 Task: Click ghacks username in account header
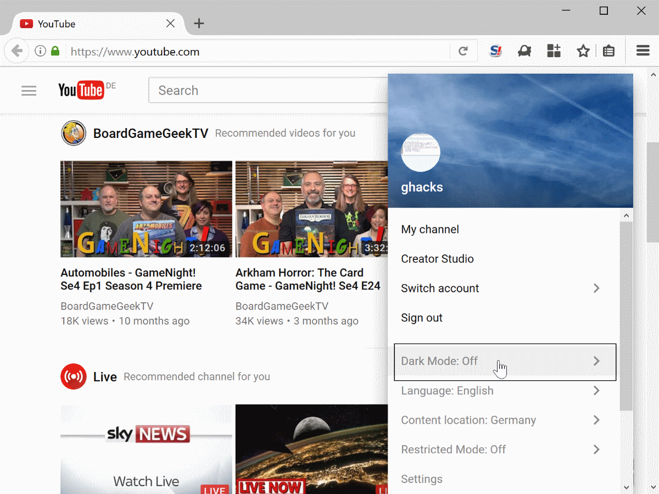pyautogui.click(x=422, y=187)
